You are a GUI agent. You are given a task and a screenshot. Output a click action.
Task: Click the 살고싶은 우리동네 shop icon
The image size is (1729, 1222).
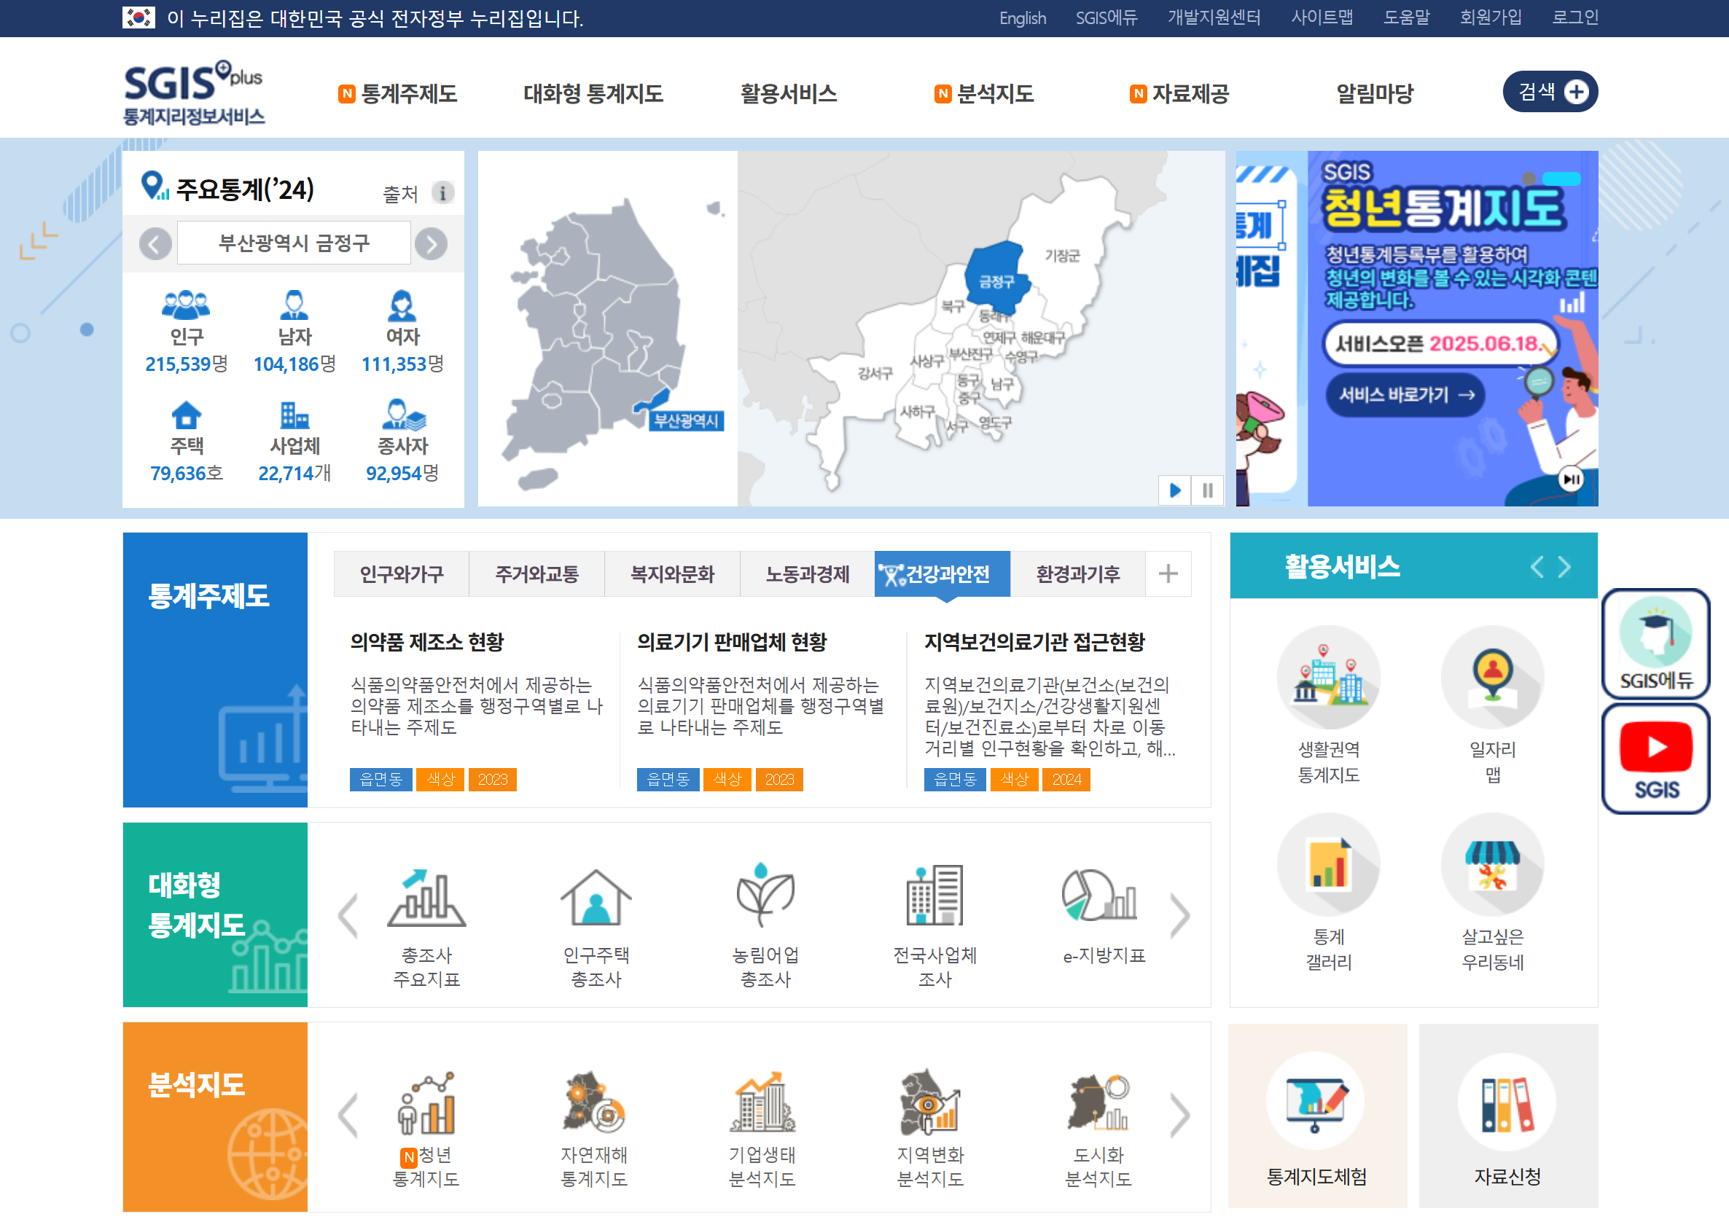tap(1492, 865)
